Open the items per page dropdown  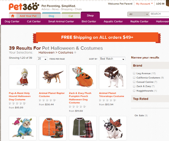[42, 59]
